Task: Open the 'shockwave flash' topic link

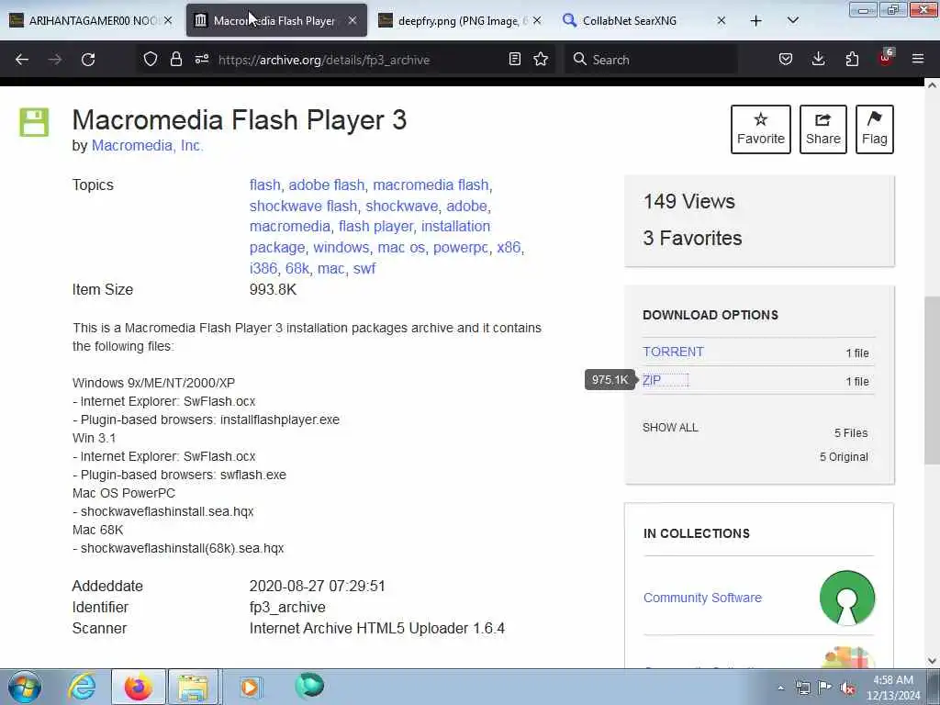Action: click(x=303, y=206)
